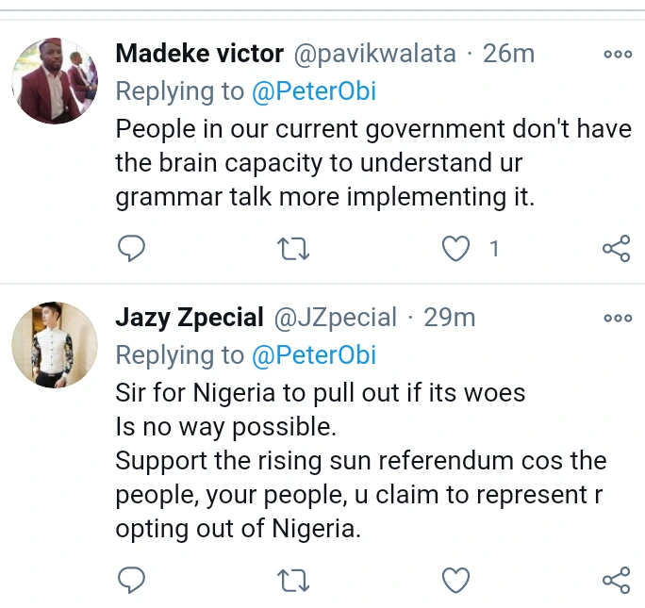645x608 pixels.
Task: Open Jazy Zpecial's profile picture
Action: [x=55, y=345]
